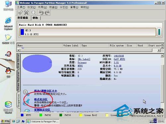Open the My Computer desktop icon
Screen dimensions: 166x124
pos(8,6)
